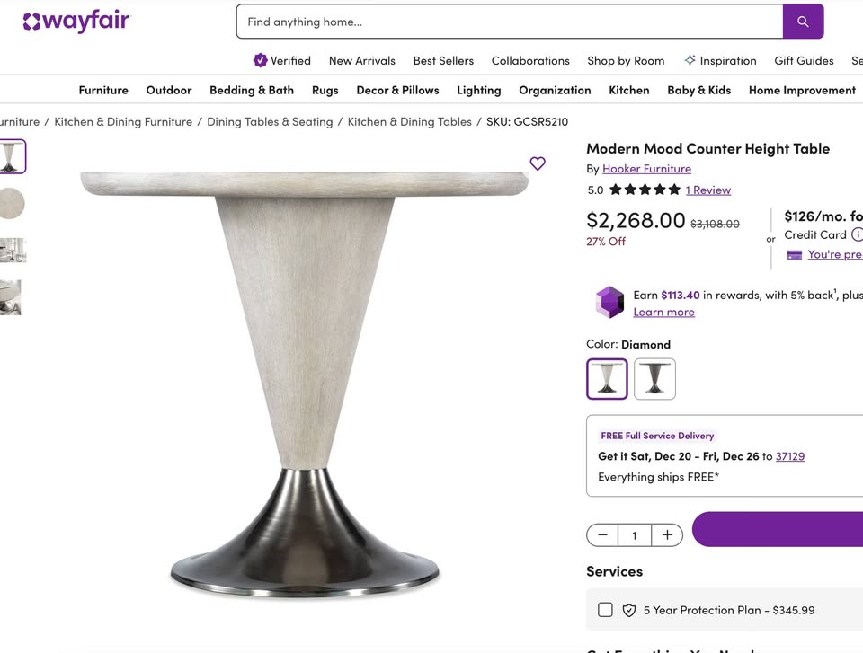The image size is (863, 653).
Task: Open the Shop by Room menu
Action: click(626, 60)
